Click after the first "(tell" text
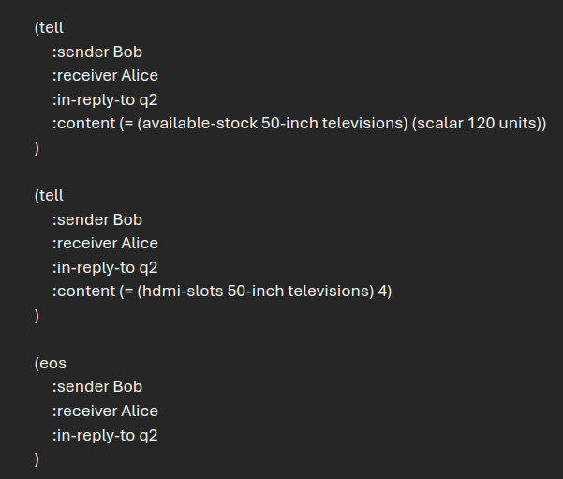Image resolution: width=563 pixels, height=479 pixels. (x=66, y=28)
